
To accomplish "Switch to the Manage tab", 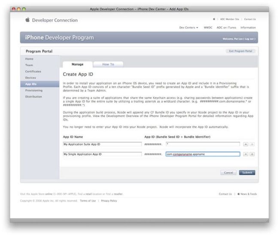I will click(x=78, y=64).
